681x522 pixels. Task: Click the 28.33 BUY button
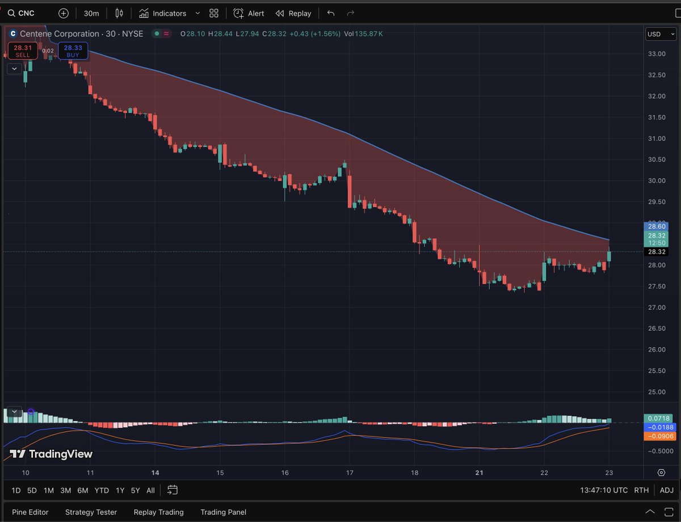click(x=73, y=51)
